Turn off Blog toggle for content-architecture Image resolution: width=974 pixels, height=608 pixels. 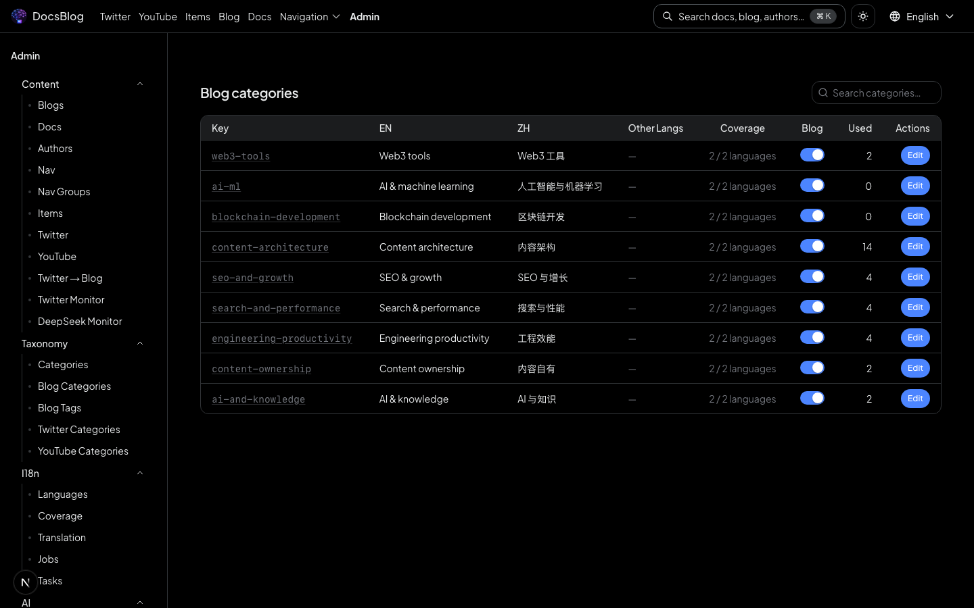click(812, 247)
